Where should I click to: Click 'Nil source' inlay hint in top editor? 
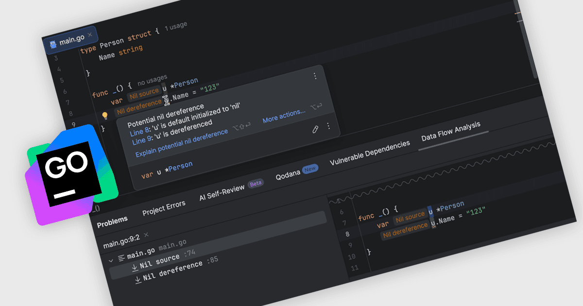click(x=144, y=93)
